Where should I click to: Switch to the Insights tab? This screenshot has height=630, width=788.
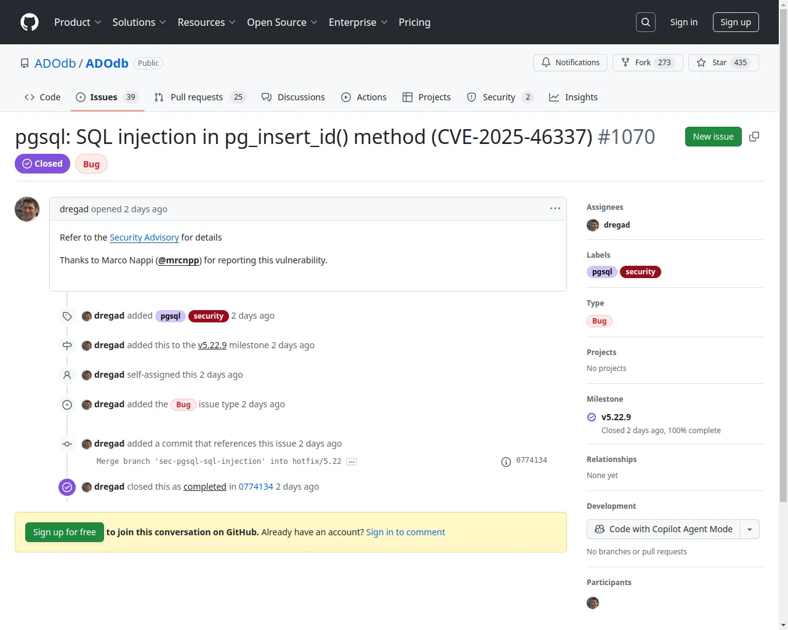(573, 97)
